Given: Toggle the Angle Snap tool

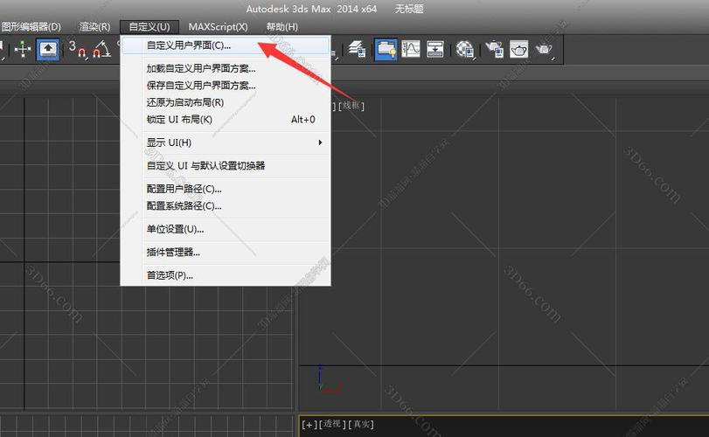Looking at the screenshot, I should (101, 49).
